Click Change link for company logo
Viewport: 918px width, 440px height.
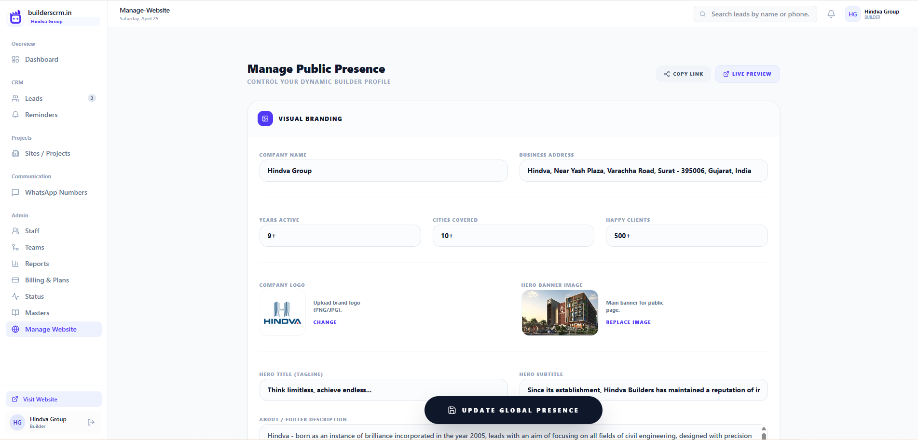325,322
